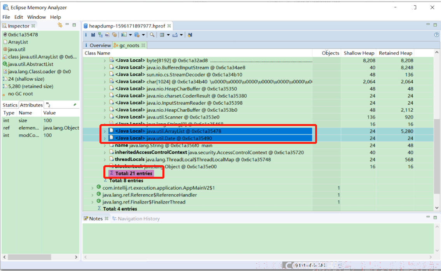Toggle the pin icon in Inspector attributes
This screenshot has width=441, height=271.
click(75, 105)
